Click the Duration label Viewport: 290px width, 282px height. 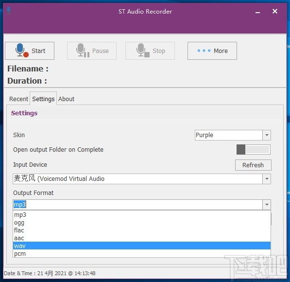pyautogui.click(x=27, y=81)
